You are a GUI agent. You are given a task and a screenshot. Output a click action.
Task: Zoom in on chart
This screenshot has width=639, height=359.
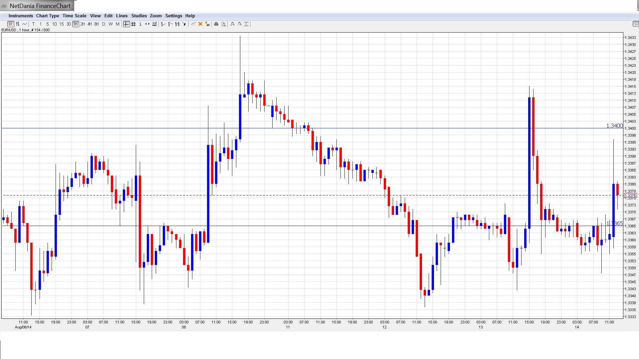(x=232, y=24)
